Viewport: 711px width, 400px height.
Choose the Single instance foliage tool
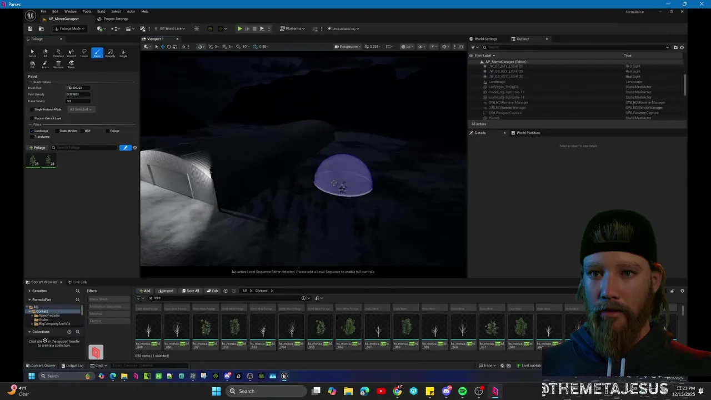[123, 53]
